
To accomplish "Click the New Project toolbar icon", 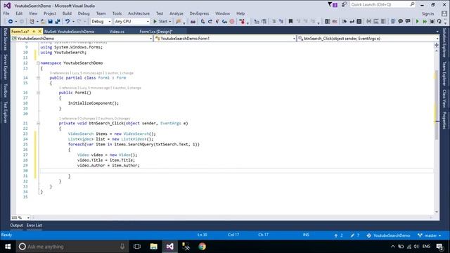I will 32,22.
